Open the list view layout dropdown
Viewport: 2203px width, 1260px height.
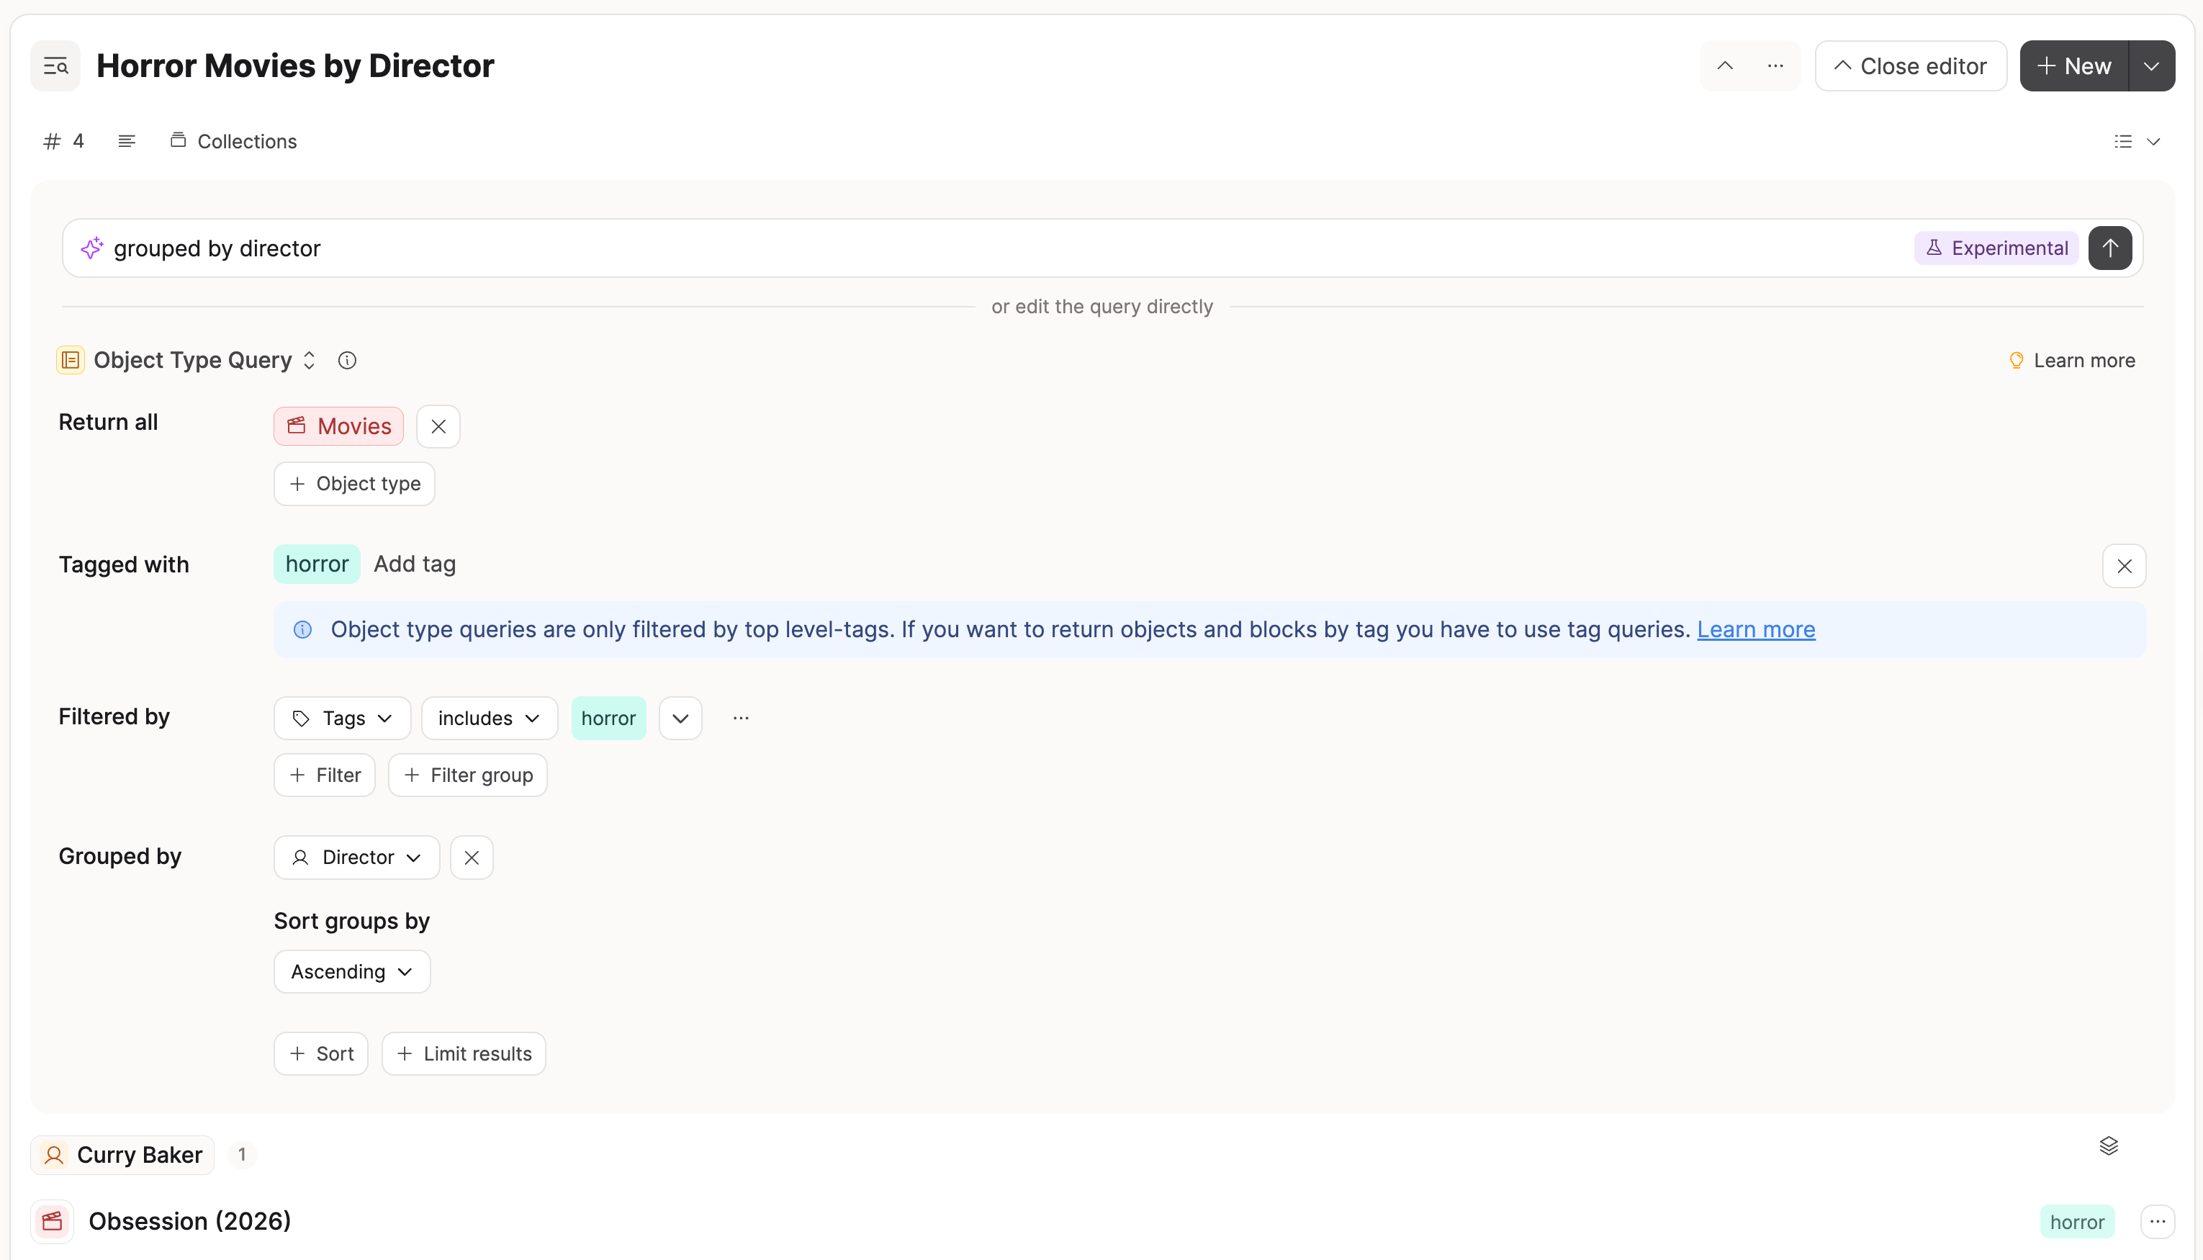click(2136, 141)
